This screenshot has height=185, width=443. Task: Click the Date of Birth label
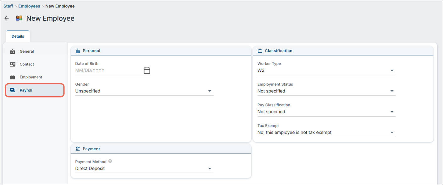87,64
